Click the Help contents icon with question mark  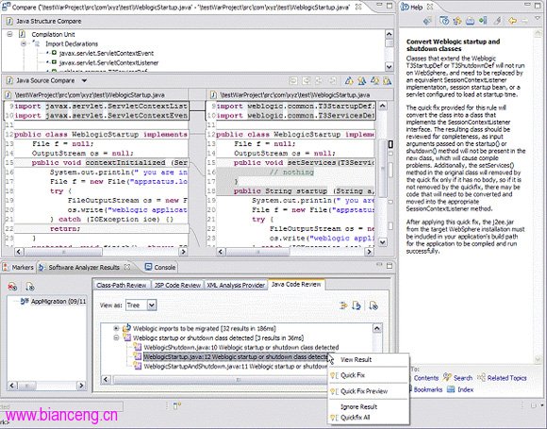(x=444, y=21)
